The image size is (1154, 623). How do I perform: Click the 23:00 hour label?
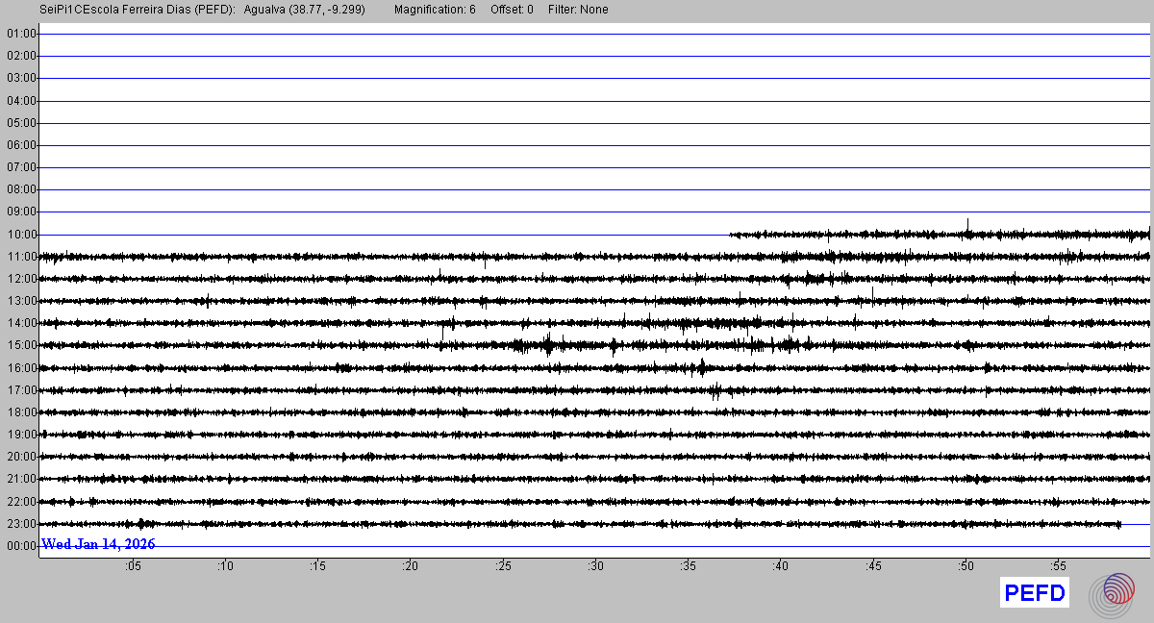[x=20, y=524]
